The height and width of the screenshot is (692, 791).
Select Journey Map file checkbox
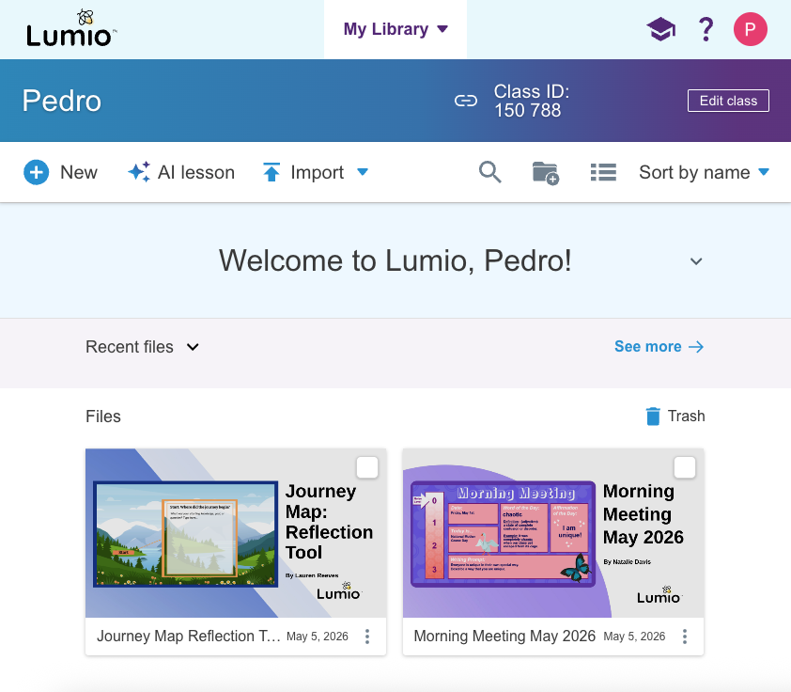coord(367,467)
